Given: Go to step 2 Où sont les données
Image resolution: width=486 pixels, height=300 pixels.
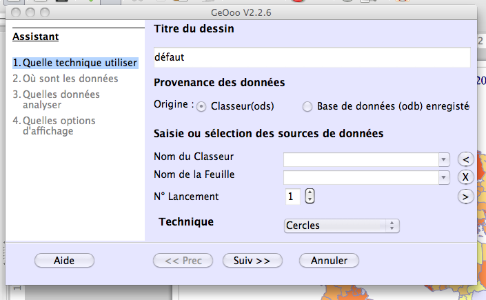Looking at the screenshot, I should pos(65,79).
